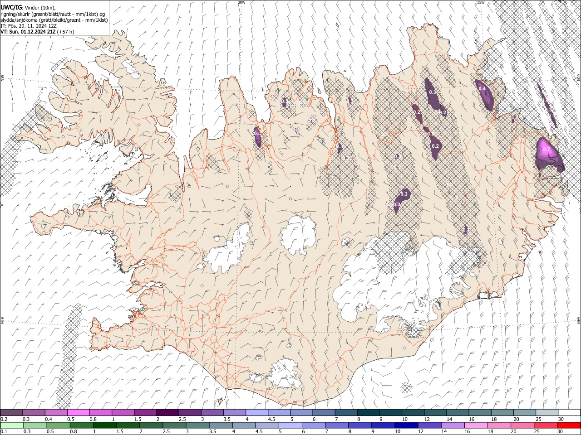Select the white Mýrdalsjökull glacier near the south coast

[284, 375]
